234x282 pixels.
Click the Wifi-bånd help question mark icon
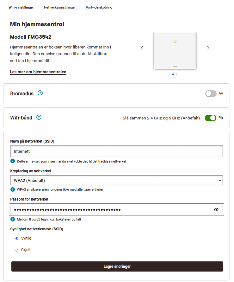(x=39, y=117)
